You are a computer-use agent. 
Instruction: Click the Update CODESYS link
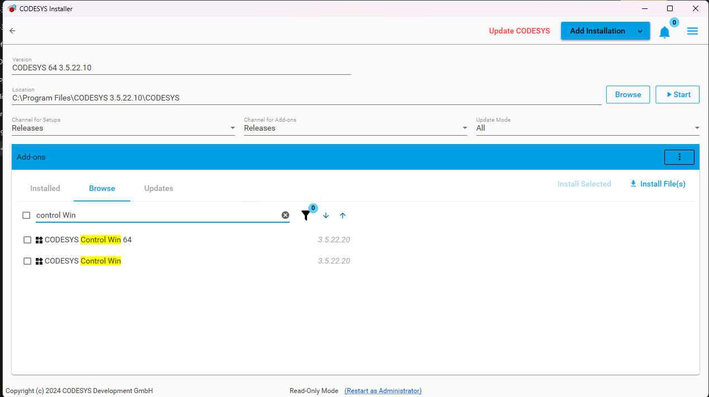(x=520, y=31)
